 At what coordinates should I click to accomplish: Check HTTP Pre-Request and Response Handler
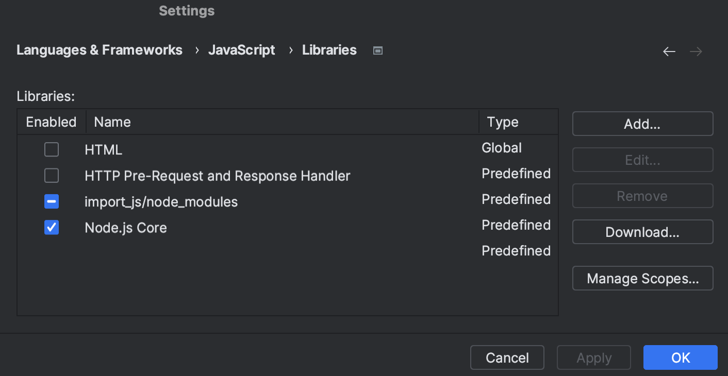51,175
